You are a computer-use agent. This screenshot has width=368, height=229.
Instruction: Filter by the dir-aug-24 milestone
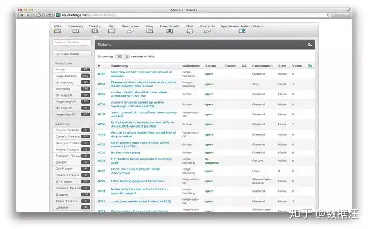[72, 95]
